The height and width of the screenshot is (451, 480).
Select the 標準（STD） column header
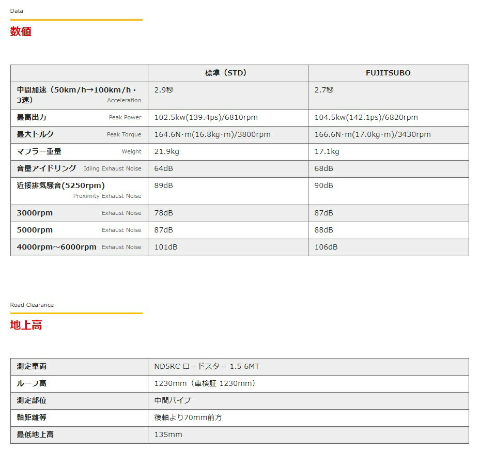click(227, 73)
